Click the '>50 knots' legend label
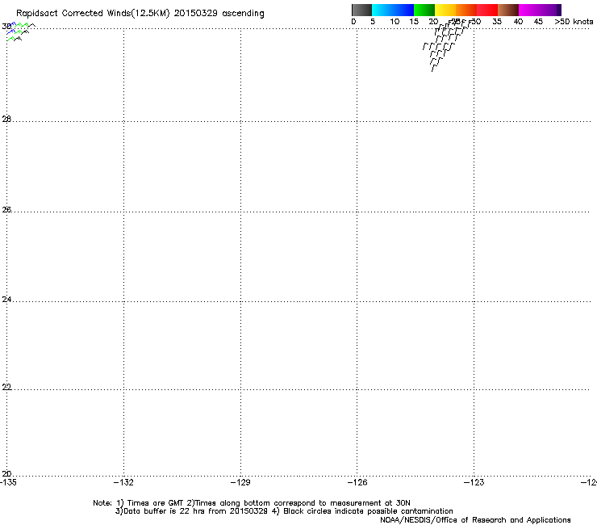 click(574, 22)
